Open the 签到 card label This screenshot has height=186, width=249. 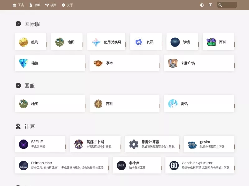pos(35,42)
